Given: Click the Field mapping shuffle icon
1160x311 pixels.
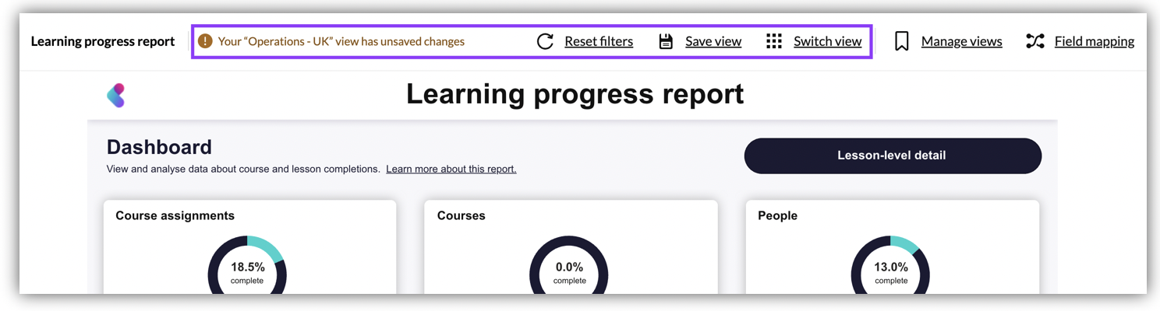Looking at the screenshot, I should [x=1035, y=41].
